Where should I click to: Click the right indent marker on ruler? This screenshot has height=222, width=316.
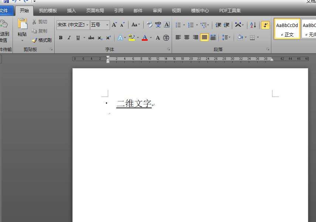[272, 60]
